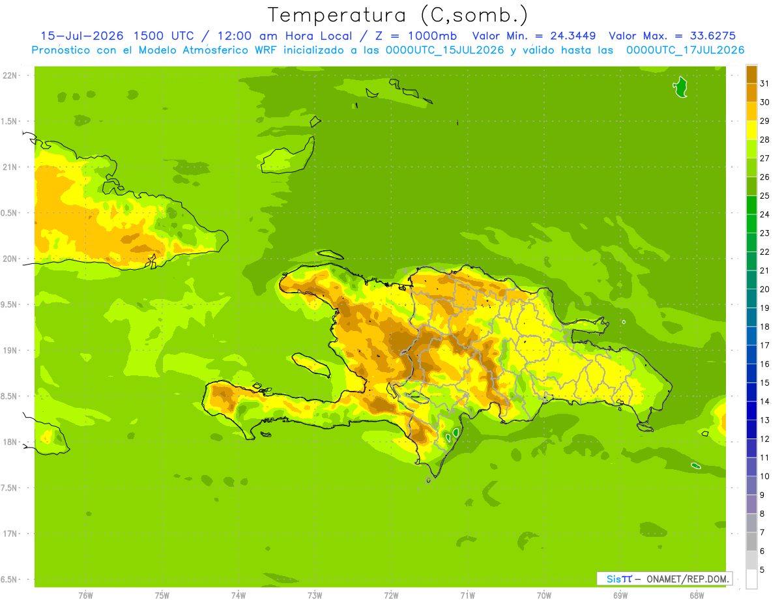The width and height of the screenshot is (782, 604).
Task: Click the '70W' longitude label
Action: (x=544, y=595)
